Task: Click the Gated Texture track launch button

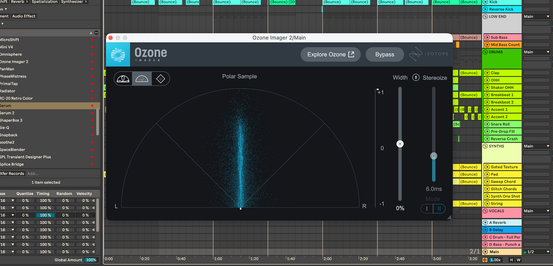Action: (x=487, y=167)
